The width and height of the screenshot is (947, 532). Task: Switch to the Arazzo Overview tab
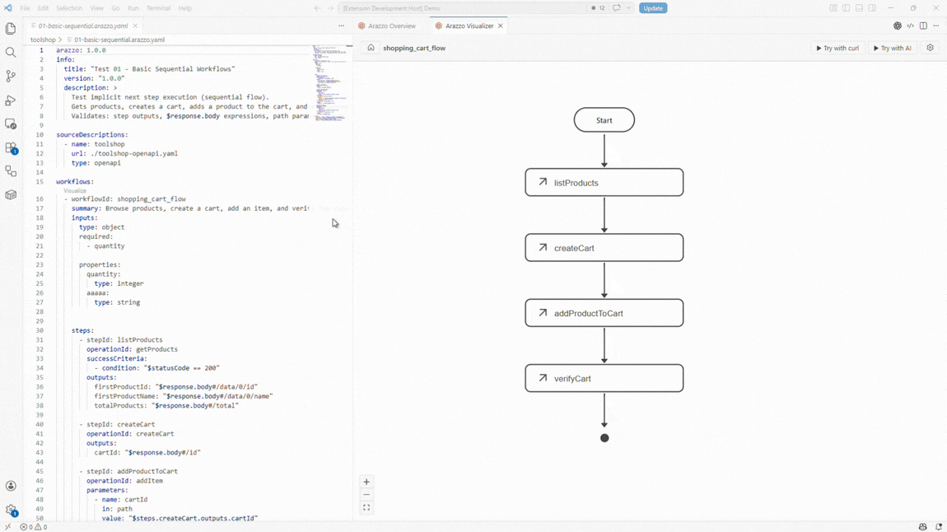(x=391, y=26)
